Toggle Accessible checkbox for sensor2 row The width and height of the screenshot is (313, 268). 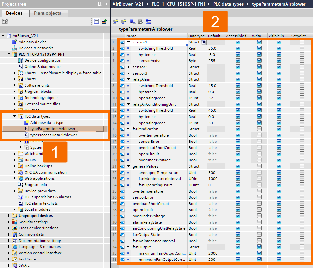click(x=238, y=67)
